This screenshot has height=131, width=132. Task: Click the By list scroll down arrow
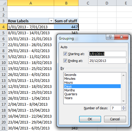pos(123,101)
